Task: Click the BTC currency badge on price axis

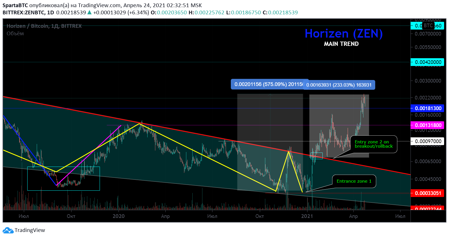Action: pos(428,26)
